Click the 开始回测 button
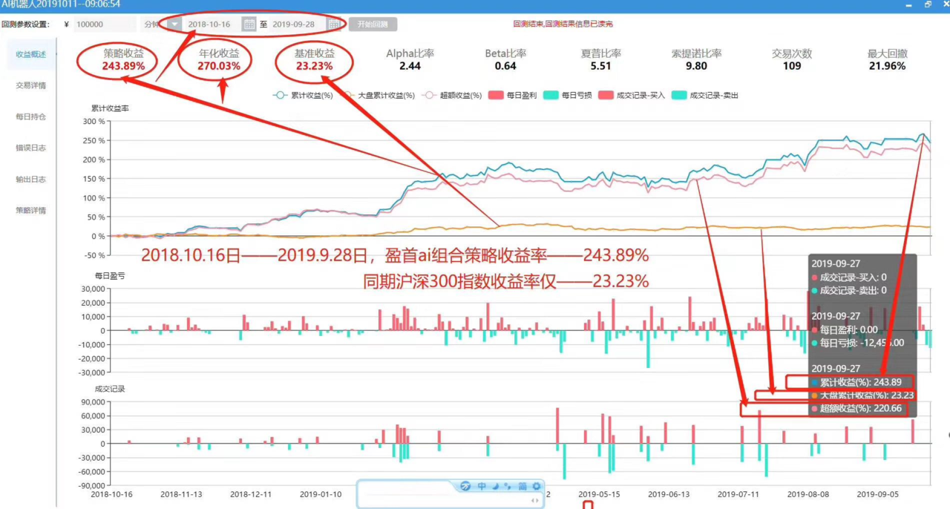The width and height of the screenshot is (950, 509). tap(373, 24)
